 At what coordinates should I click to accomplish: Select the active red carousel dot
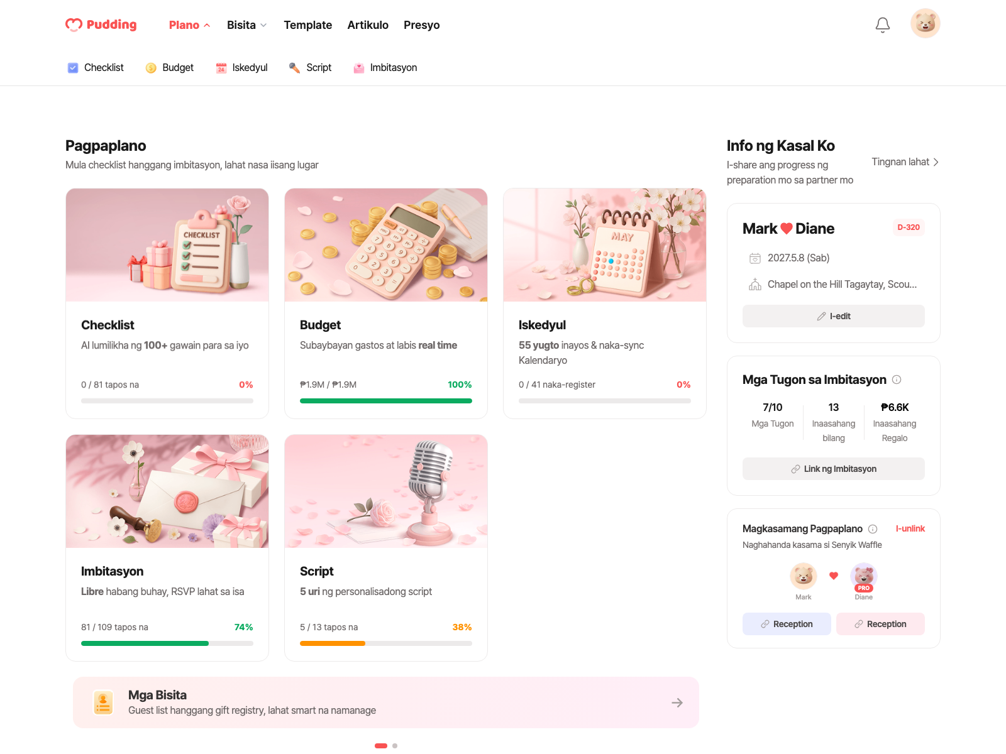click(x=381, y=746)
